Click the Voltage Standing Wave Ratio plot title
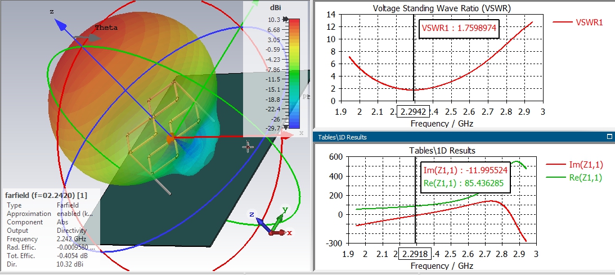 coord(442,8)
